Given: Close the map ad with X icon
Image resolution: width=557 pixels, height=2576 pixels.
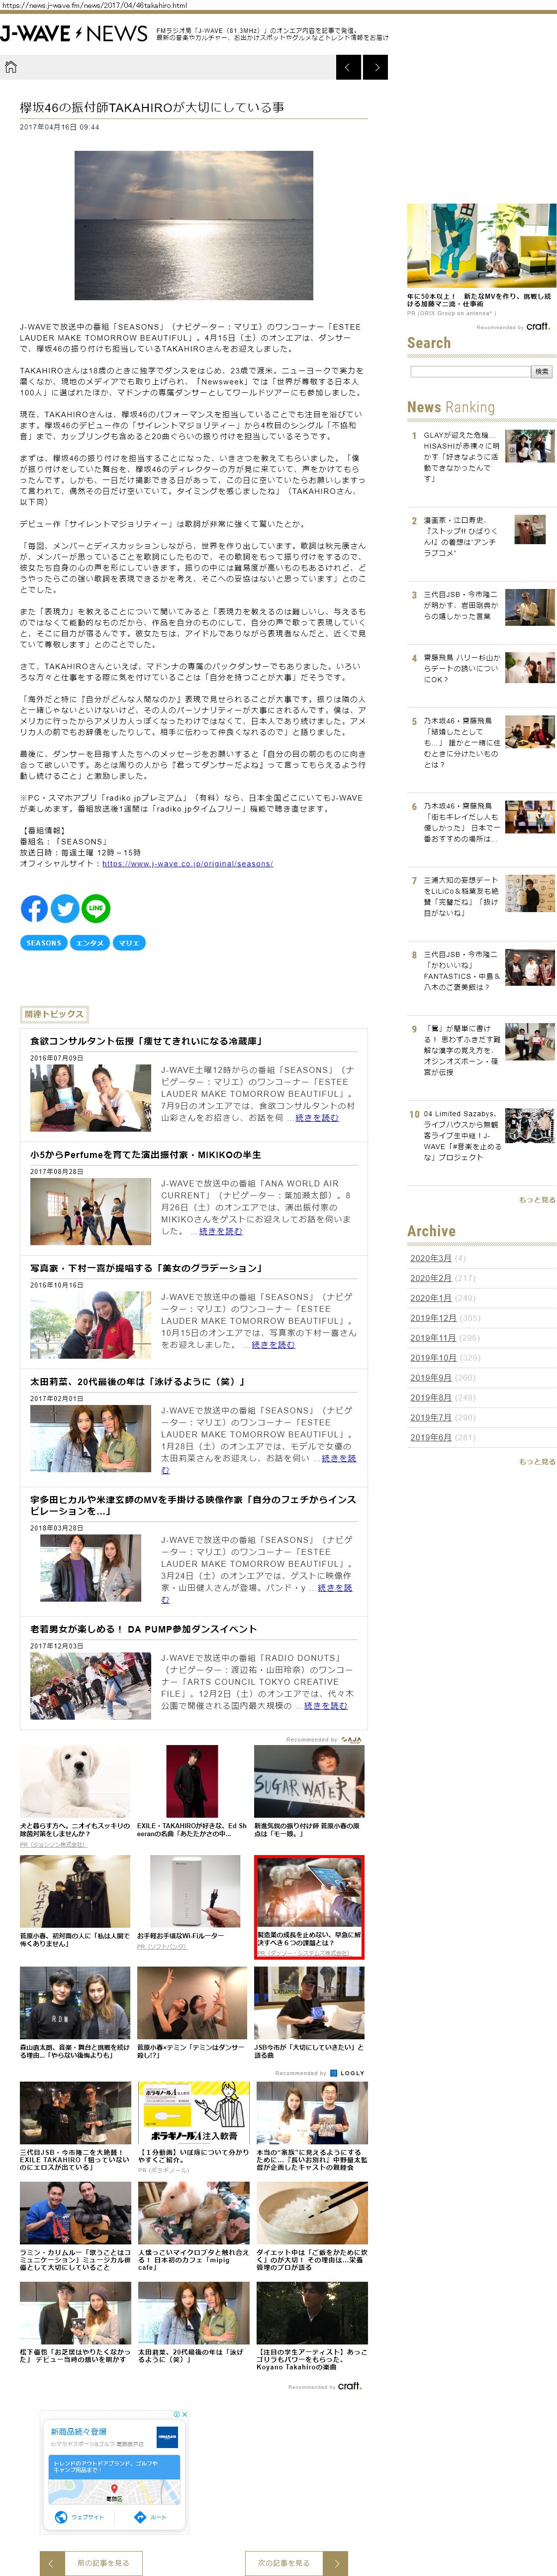Looking at the screenshot, I should 184,2414.
